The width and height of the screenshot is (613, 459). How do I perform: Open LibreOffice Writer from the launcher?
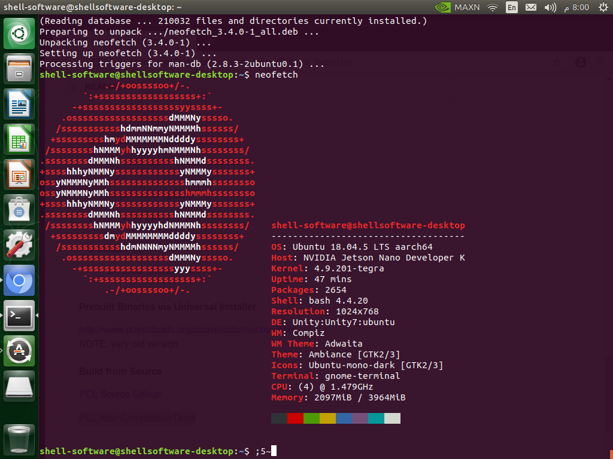pos(19,103)
